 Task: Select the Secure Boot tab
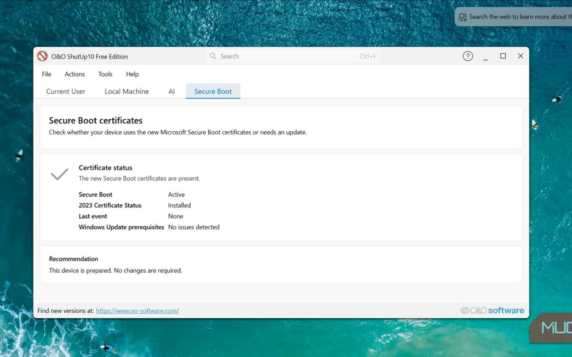coord(213,91)
